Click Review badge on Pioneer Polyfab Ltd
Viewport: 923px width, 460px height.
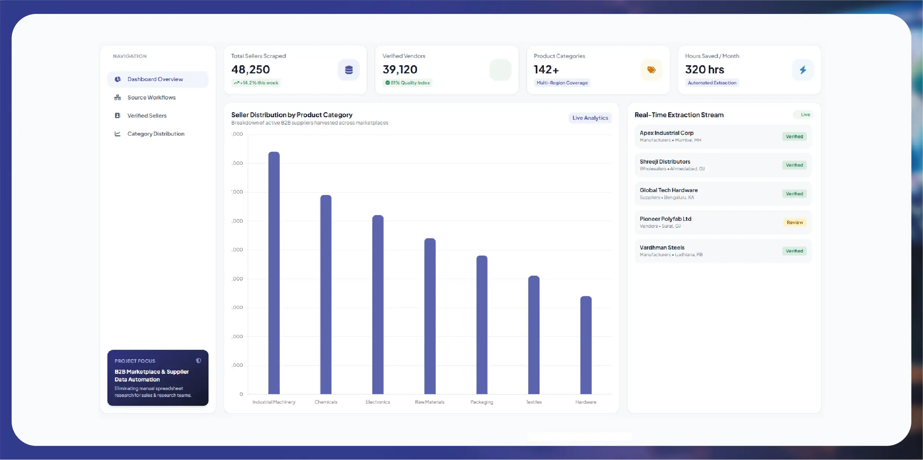[x=795, y=222]
